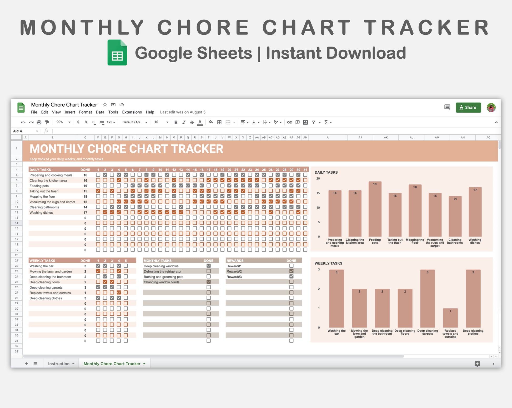Click the green Share button
The width and height of the screenshot is (512, 408).
[468, 107]
